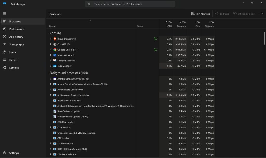Click the SnippingTool.exe icon
Viewport: 266px width, 158px height.
(x=55, y=60)
